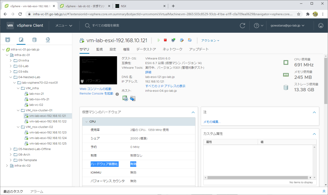Open the Recent Tasks bottom tab

(x=13, y=191)
